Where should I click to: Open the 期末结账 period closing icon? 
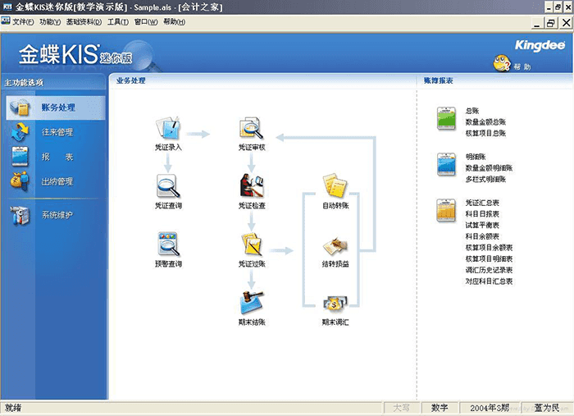point(252,302)
